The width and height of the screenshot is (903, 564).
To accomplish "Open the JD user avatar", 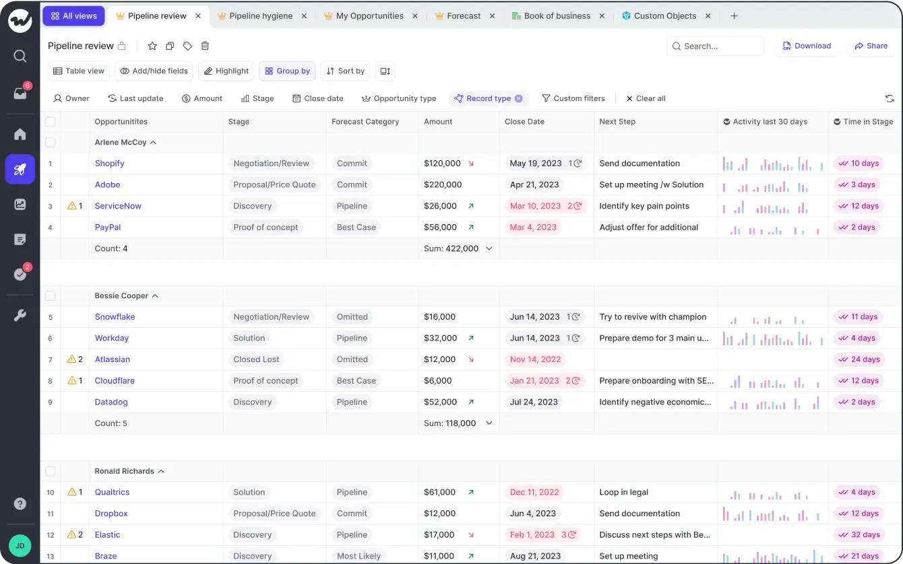I will (20, 545).
